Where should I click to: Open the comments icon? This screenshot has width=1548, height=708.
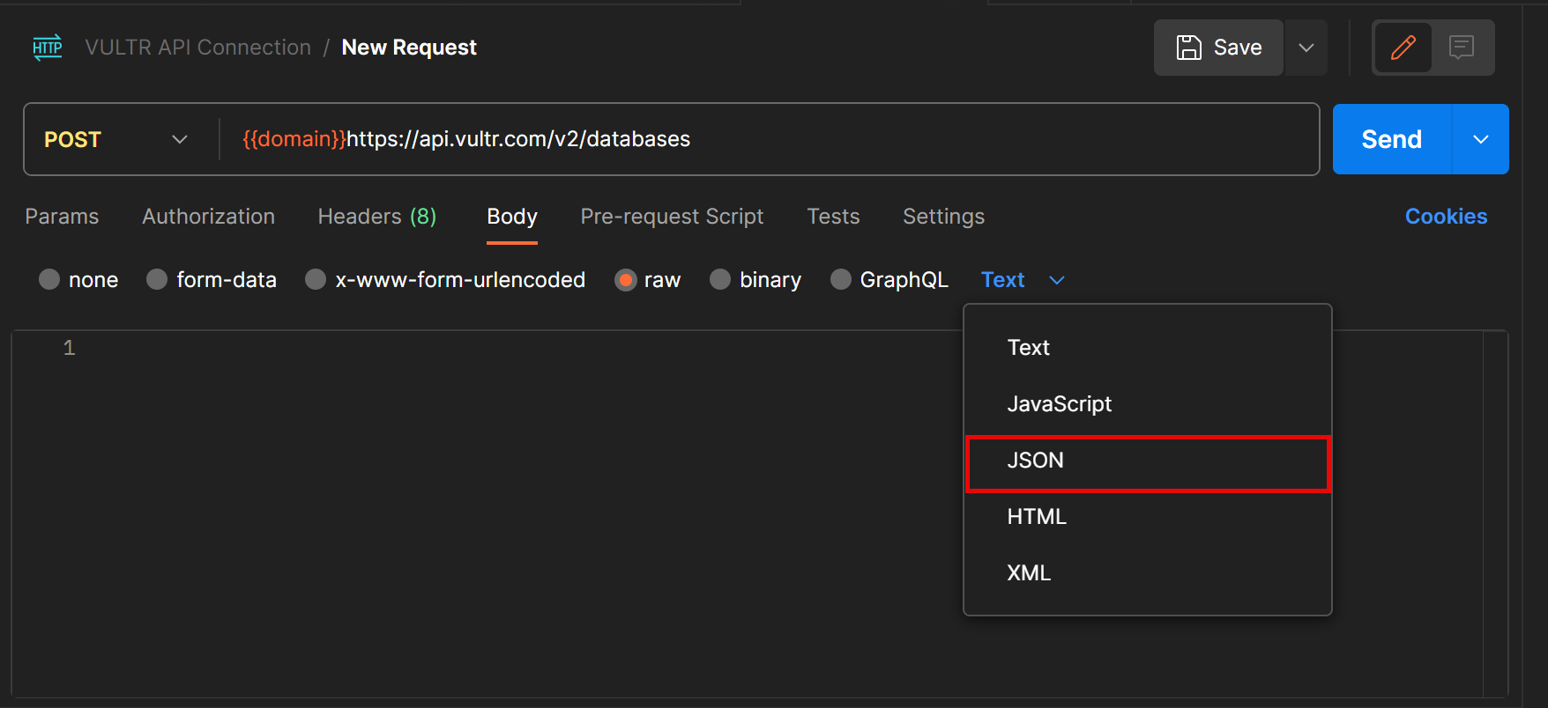pyautogui.click(x=1462, y=48)
